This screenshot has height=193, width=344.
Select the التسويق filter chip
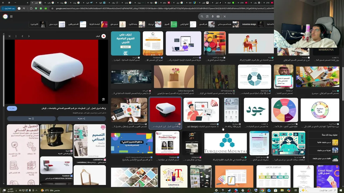tap(170, 24)
